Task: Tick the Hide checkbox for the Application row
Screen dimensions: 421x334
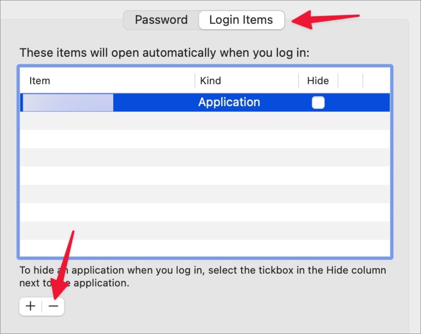Action: 318,103
